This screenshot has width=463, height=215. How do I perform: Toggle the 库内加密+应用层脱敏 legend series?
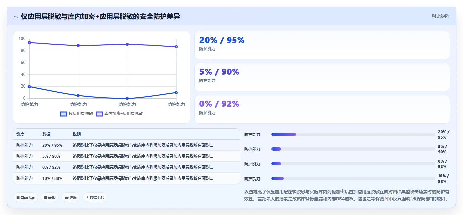point(119,114)
